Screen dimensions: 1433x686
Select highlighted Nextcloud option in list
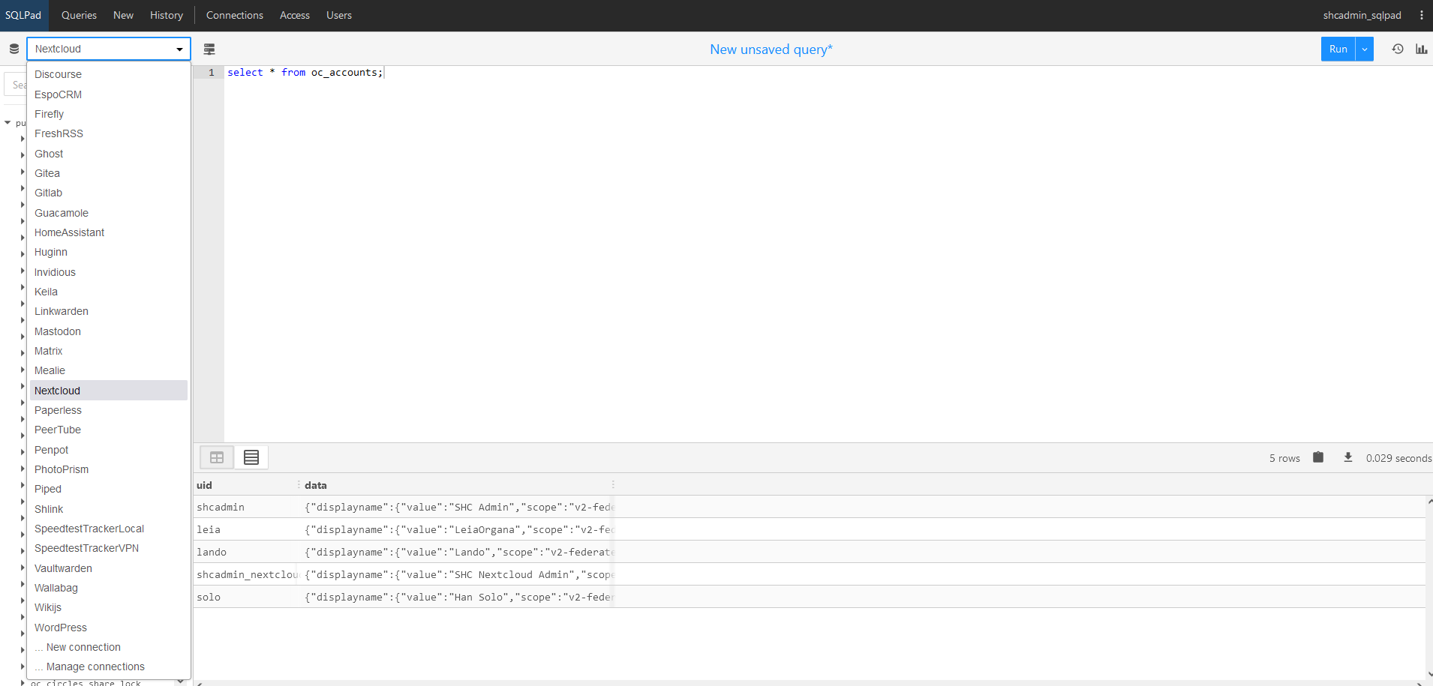click(109, 391)
